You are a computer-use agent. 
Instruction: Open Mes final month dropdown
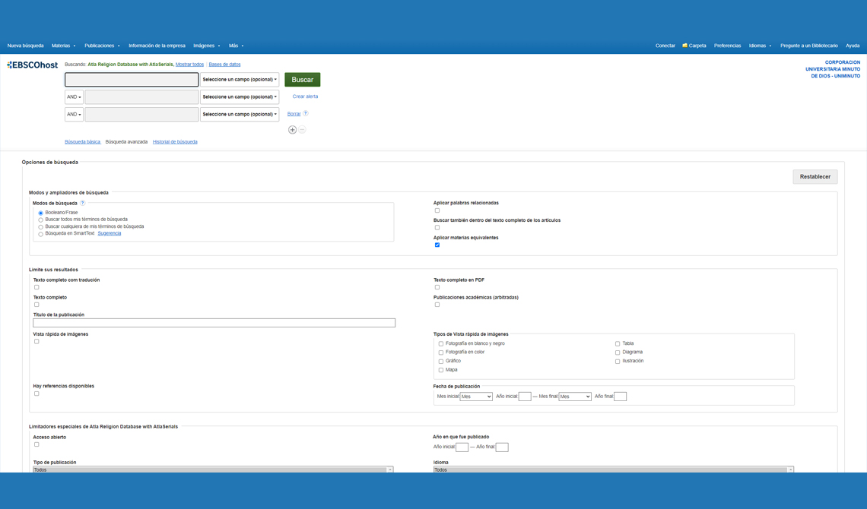click(x=575, y=397)
